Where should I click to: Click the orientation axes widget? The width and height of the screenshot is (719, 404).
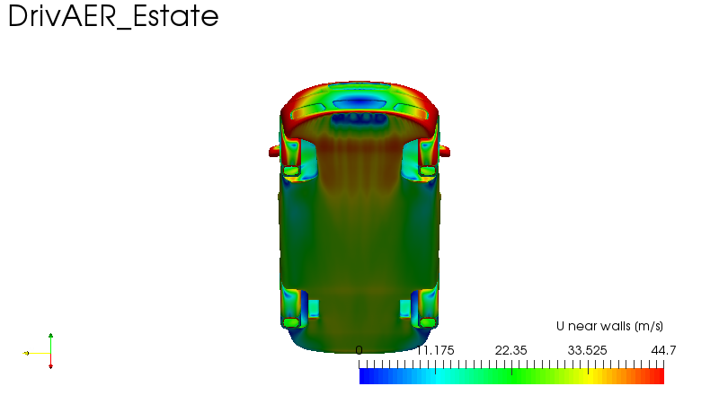click(39, 351)
